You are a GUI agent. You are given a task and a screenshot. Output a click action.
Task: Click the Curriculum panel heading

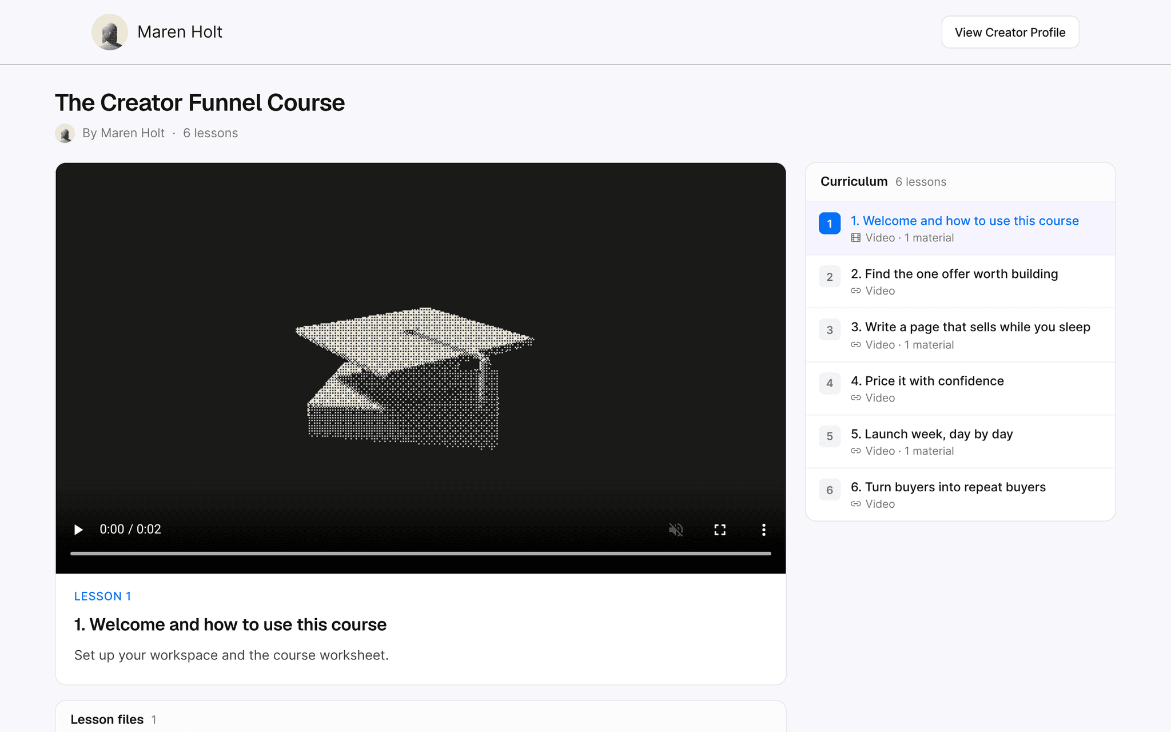(854, 182)
